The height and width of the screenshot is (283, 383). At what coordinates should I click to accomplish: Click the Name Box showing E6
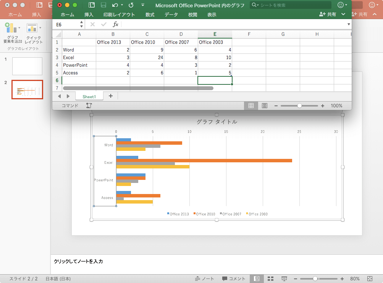[x=66, y=24]
